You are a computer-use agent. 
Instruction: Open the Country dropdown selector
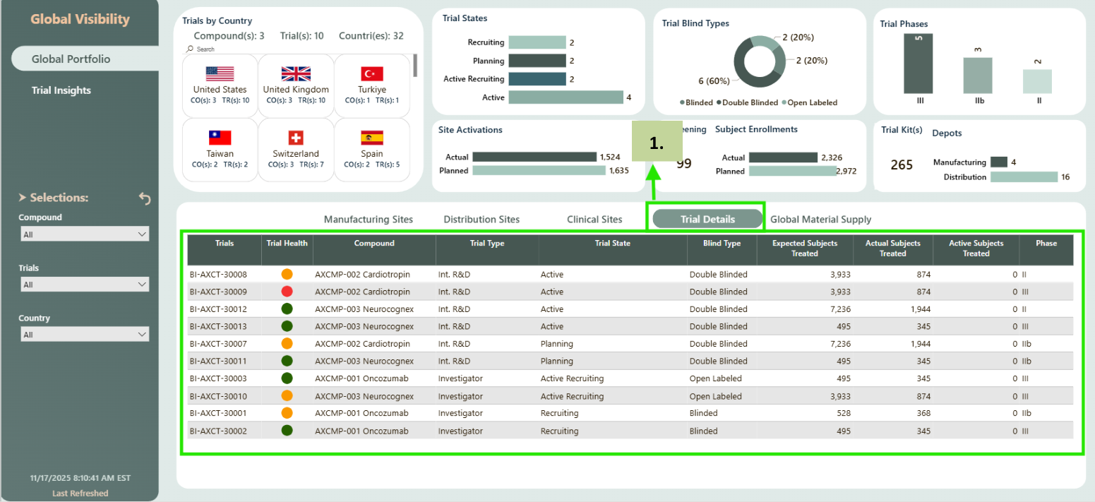pyautogui.click(x=83, y=335)
